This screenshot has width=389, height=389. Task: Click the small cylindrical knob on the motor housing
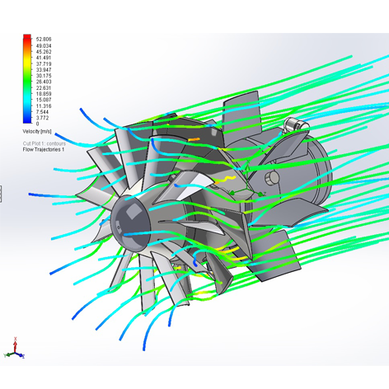(x=272, y=177)
